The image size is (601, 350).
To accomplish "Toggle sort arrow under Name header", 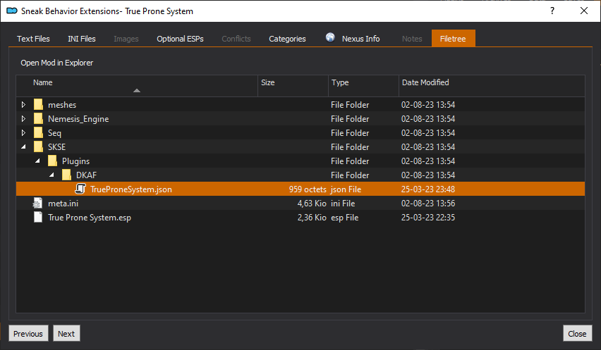I will tap(137, 91).
